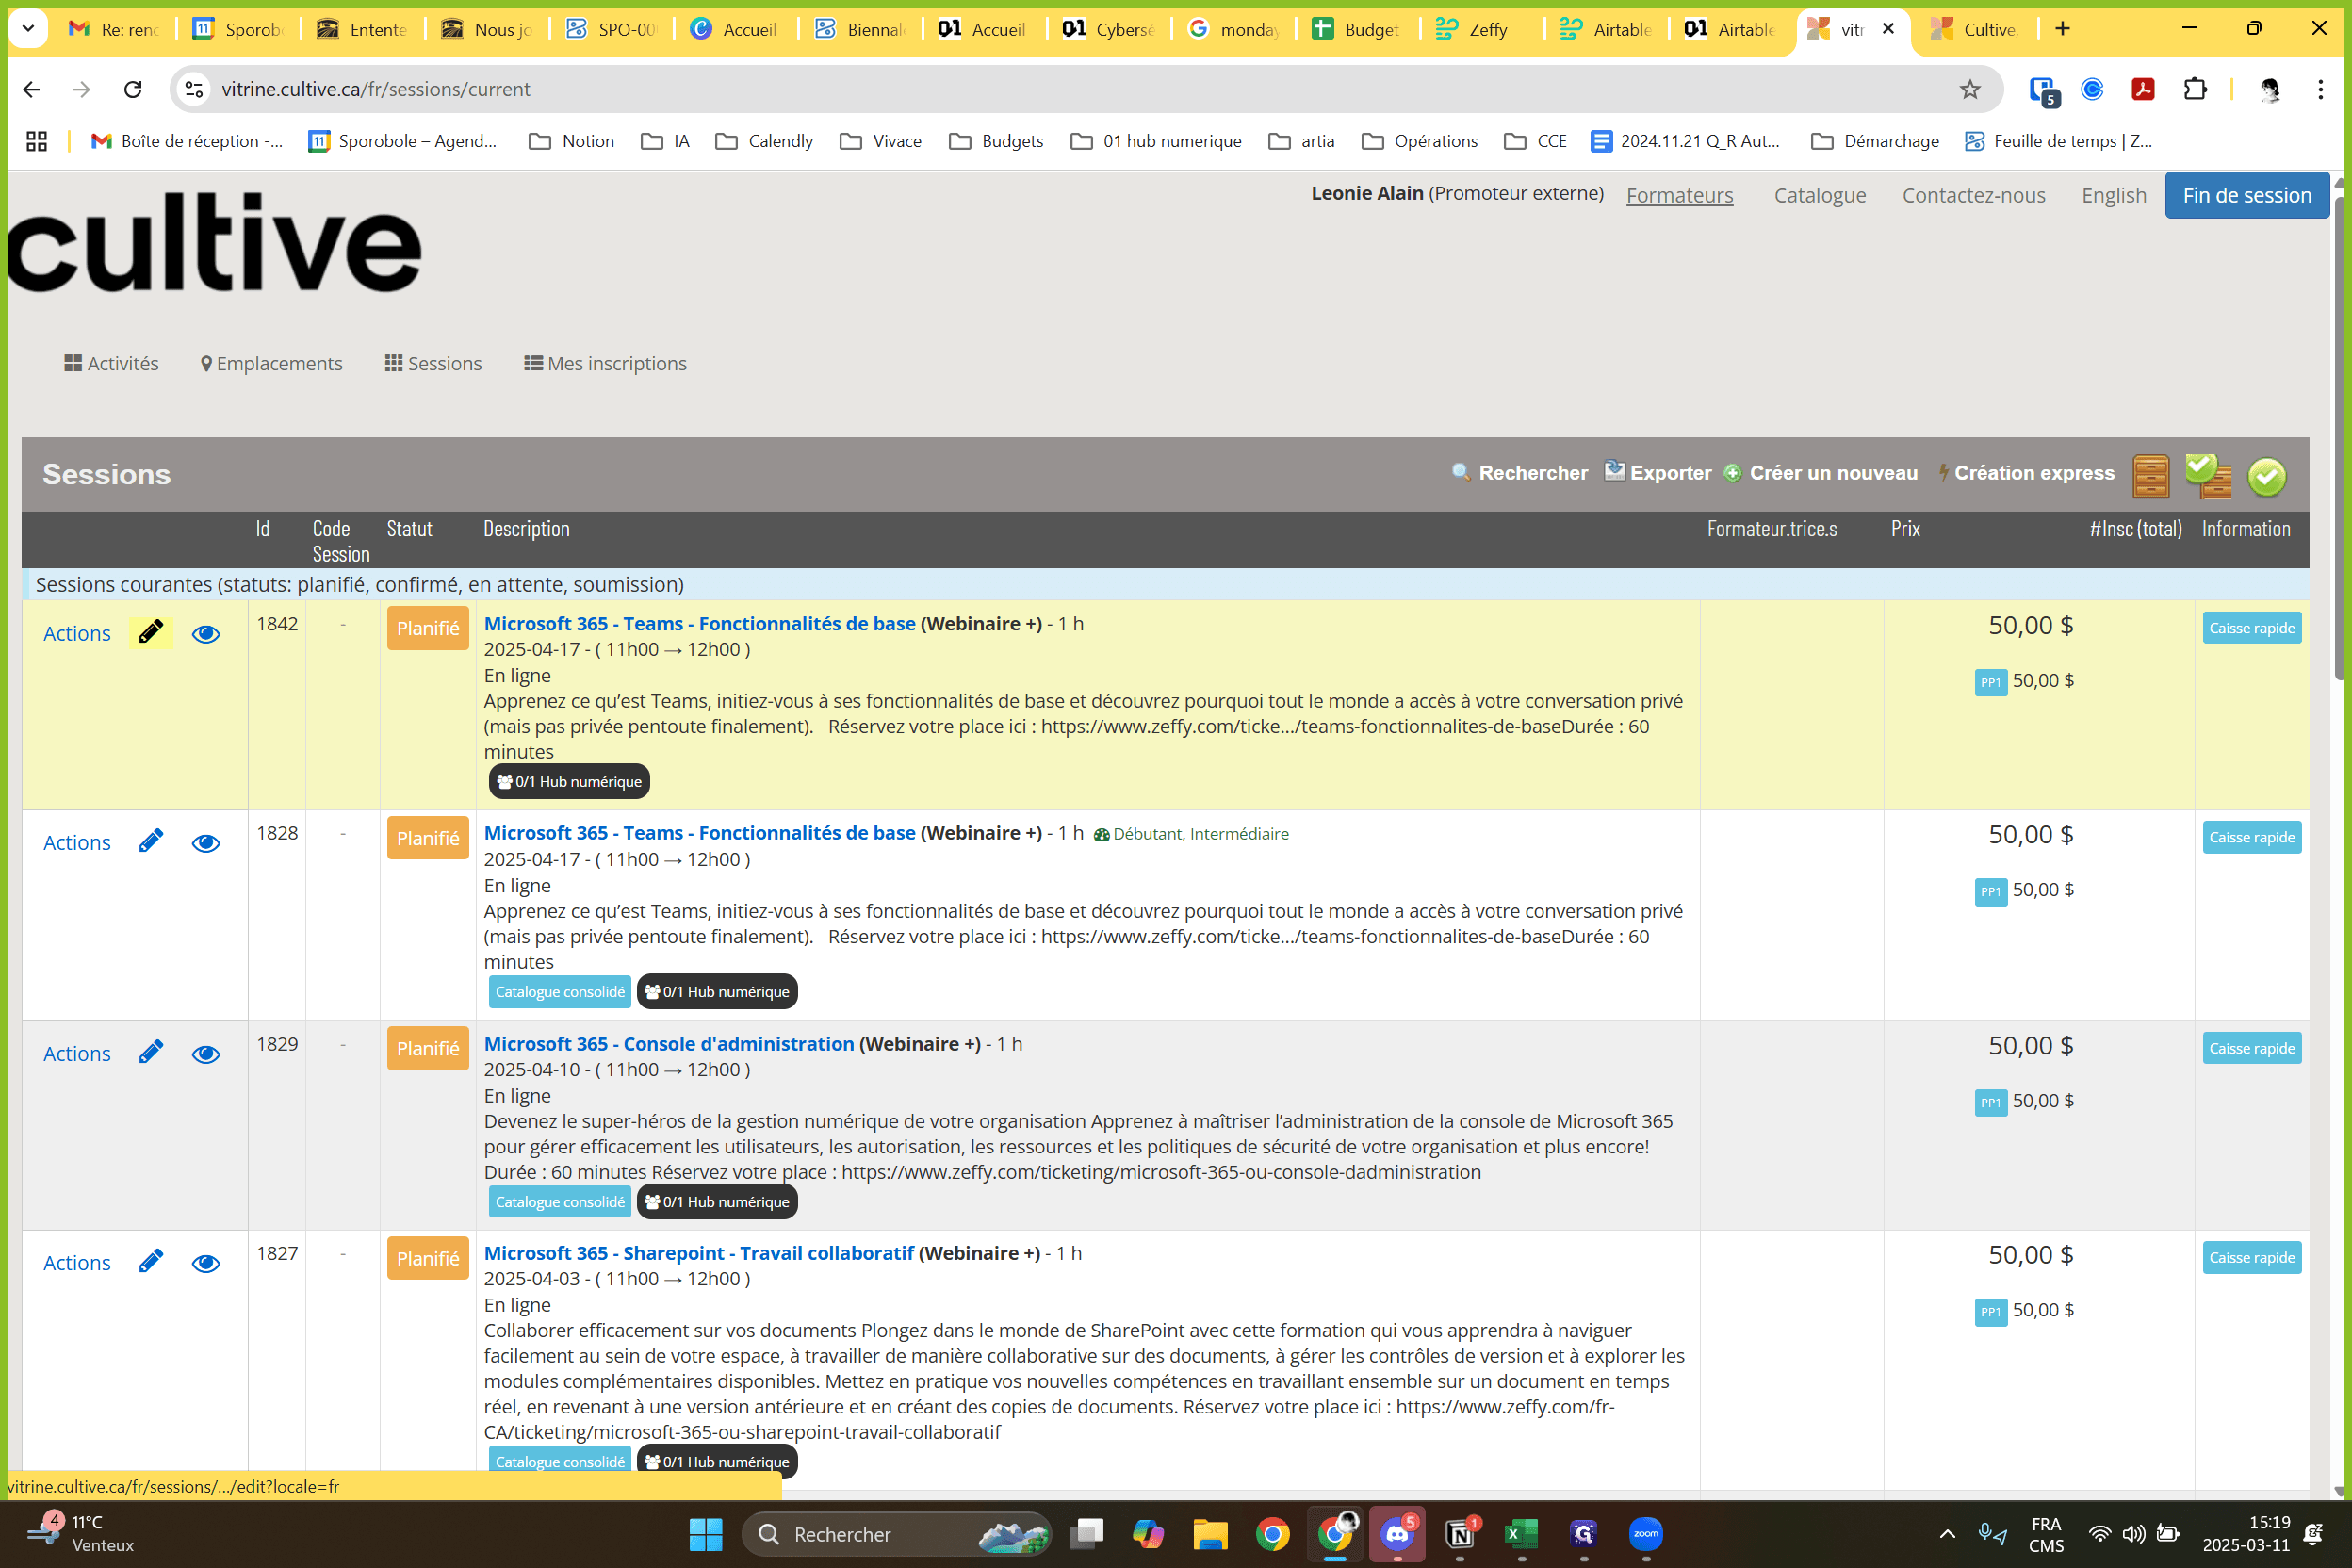Image resolution: width=2352 pixels, height=1568 pixels.
Task: Open the Chrome three-dot menu
Action: coord(2320,89)
